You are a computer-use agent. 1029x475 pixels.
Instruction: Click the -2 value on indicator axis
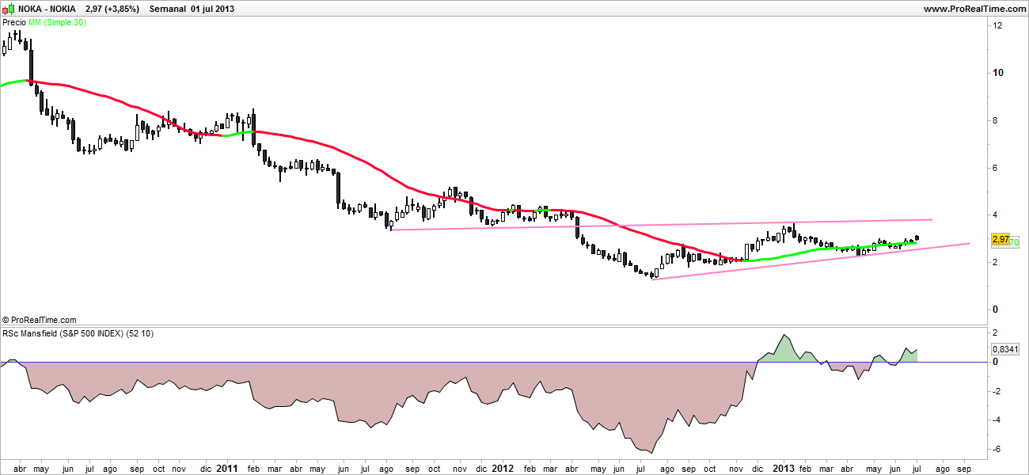pos(997,391)
